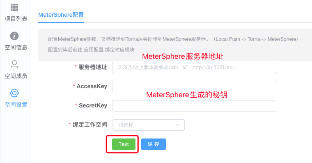Click the green Test button
Image resolution: width=312 pixels, height=163 pixels.
(124, 144)
